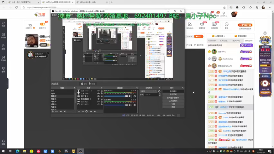This screenshot has width=274, height=154.
Task: Click start recording button in OBS controls
Action: click(173, 94)
